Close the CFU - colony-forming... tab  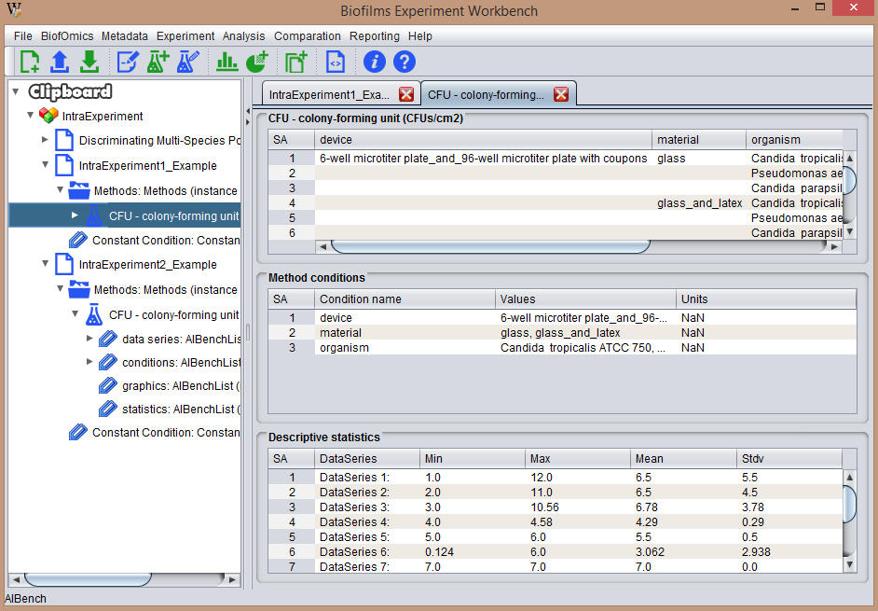pos(561,94)
